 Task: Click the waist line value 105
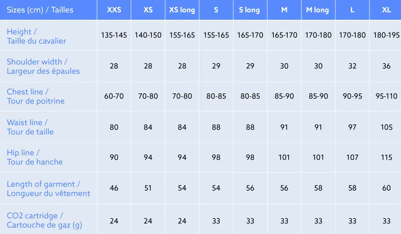(x=386, y=127)
